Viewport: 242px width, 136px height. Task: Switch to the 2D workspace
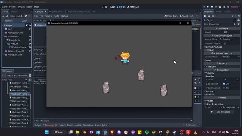pyautogui.click(x=105, y=7)
